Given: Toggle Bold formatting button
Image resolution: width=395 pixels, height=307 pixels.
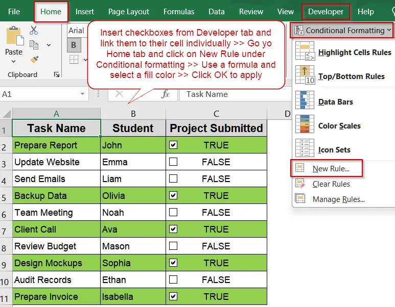Looking at the screenshot, I should tap(74, 45).
